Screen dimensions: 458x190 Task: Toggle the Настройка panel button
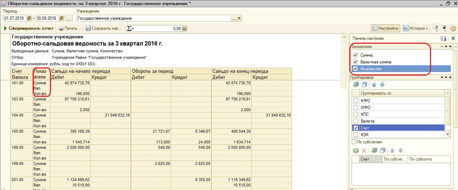(385, 28)
